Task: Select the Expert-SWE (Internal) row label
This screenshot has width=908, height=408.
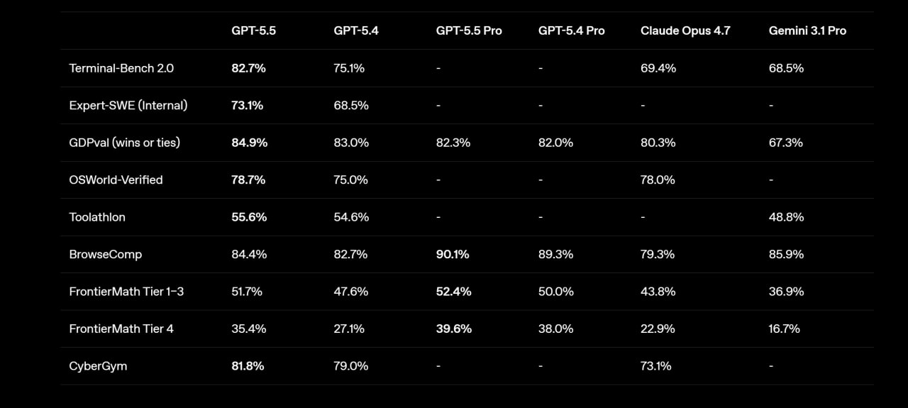Action: tap(128, 105)
